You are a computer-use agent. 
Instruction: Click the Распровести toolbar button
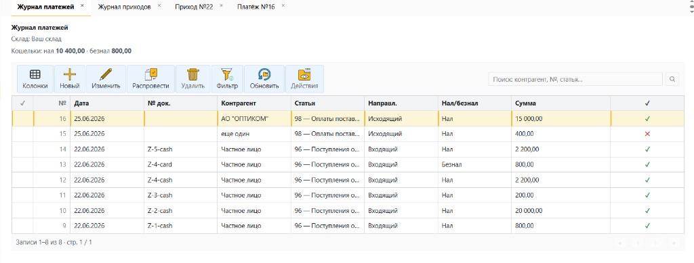150,79
